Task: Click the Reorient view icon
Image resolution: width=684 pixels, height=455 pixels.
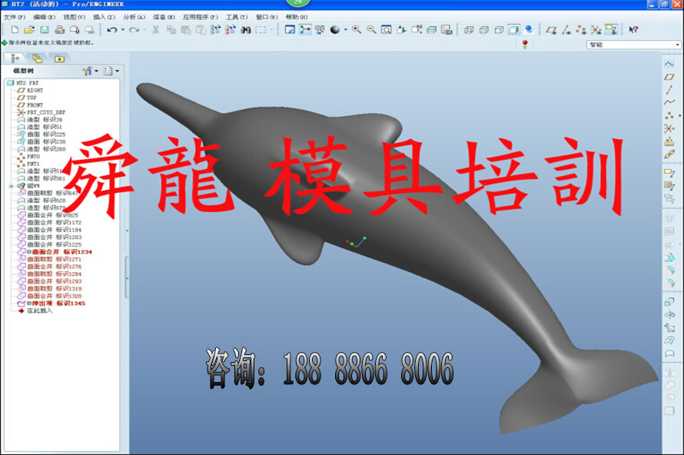Action: pyautogui.click(x=402, y=30)
